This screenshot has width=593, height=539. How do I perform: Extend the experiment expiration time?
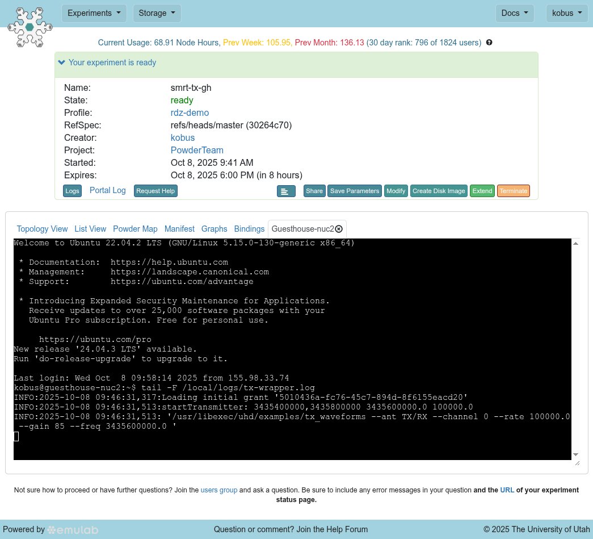(x=482, y=191)
